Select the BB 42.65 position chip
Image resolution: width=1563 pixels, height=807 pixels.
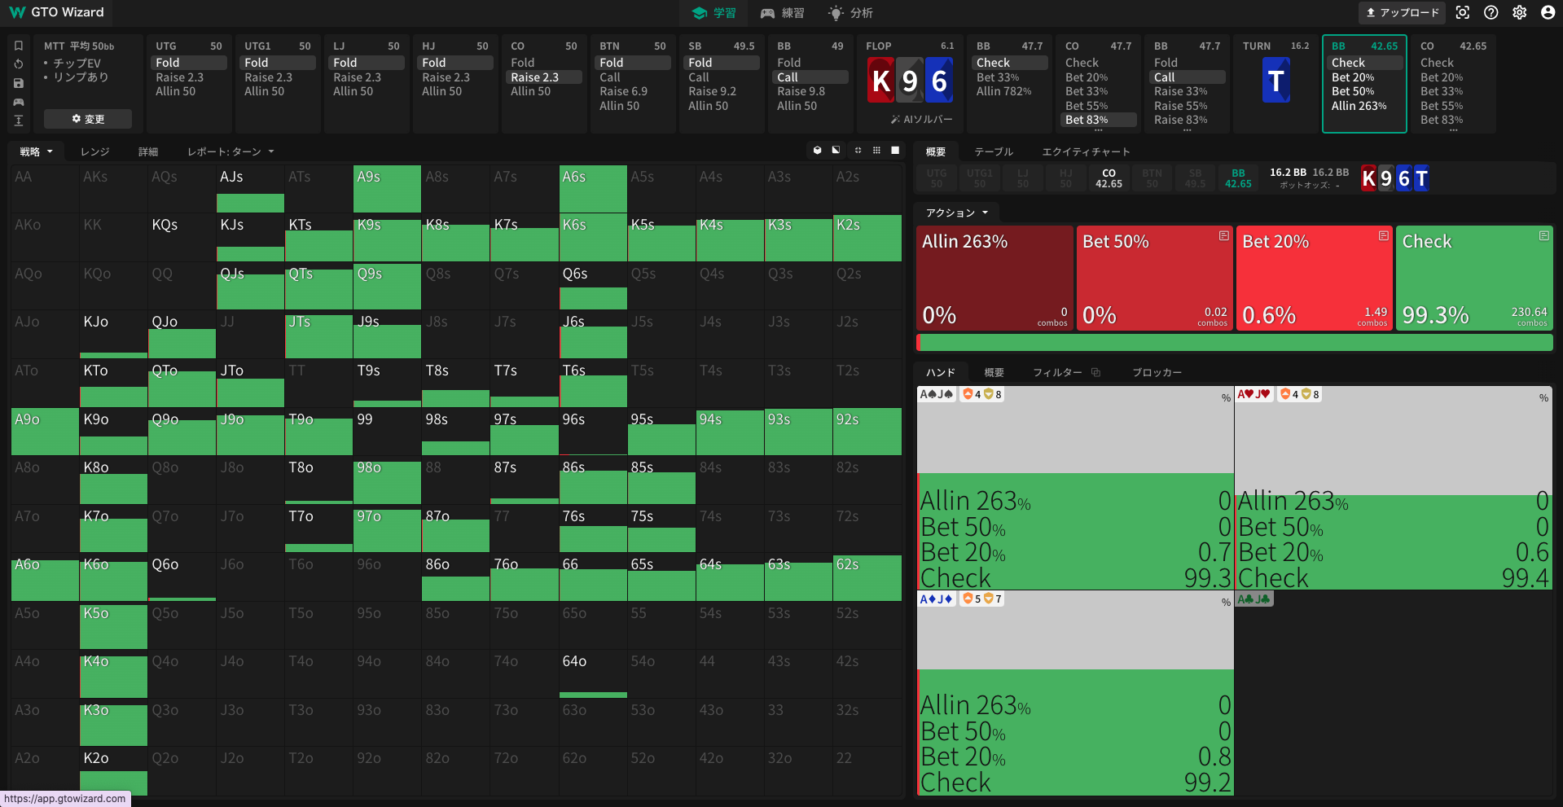point(1238,178)
